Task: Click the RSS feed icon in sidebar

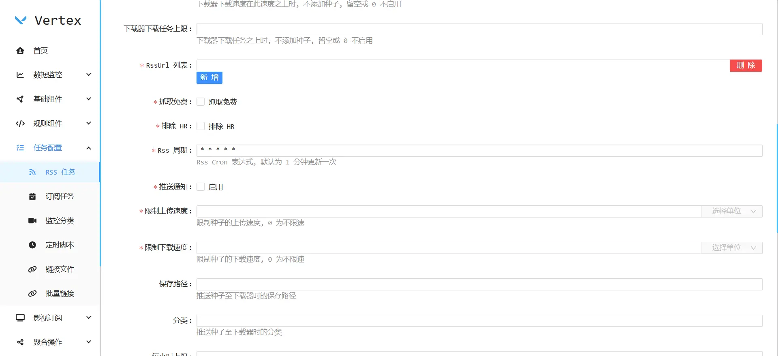Action: click(32, 172)
